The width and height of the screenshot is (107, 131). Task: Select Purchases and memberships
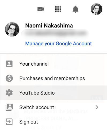(x=53, y=78)
